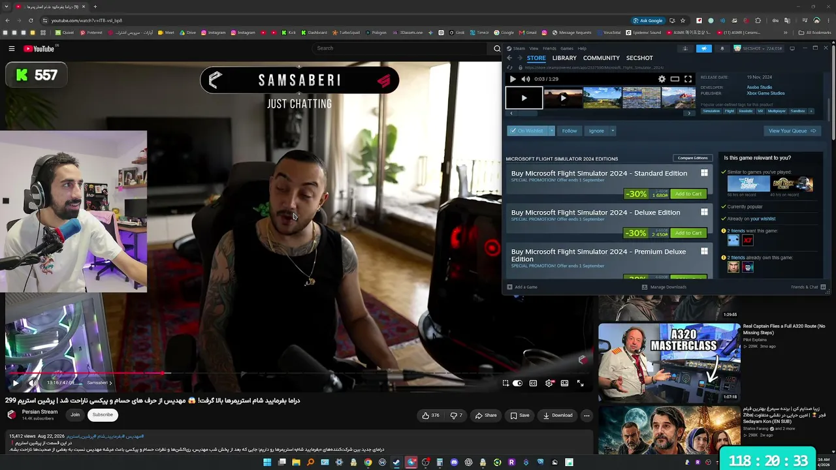The width and height of the screenshot is (836, 470).
Task: Go forward in Steam navigation
Action: pyautogui.click(x=520, y=58)
